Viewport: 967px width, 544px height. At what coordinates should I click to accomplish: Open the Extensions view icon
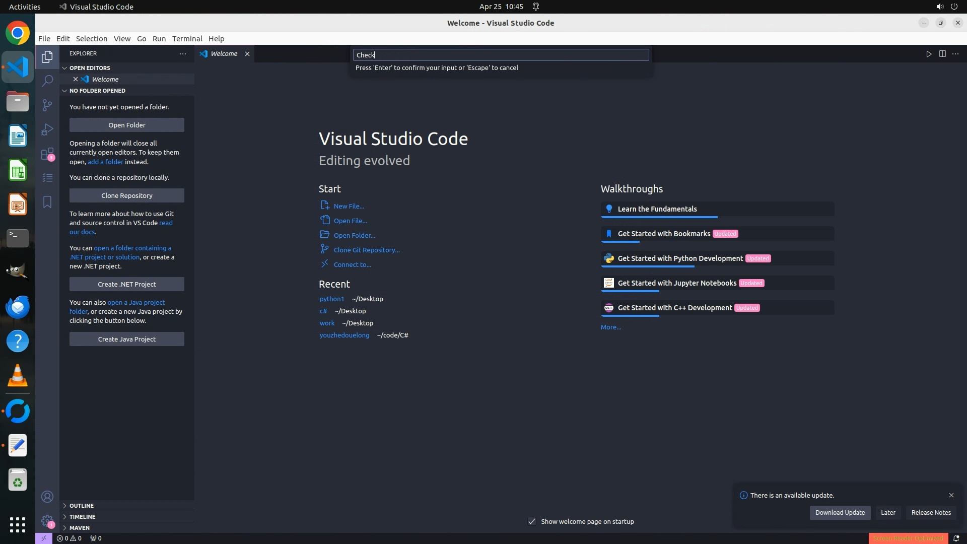[x=47, y=154]
